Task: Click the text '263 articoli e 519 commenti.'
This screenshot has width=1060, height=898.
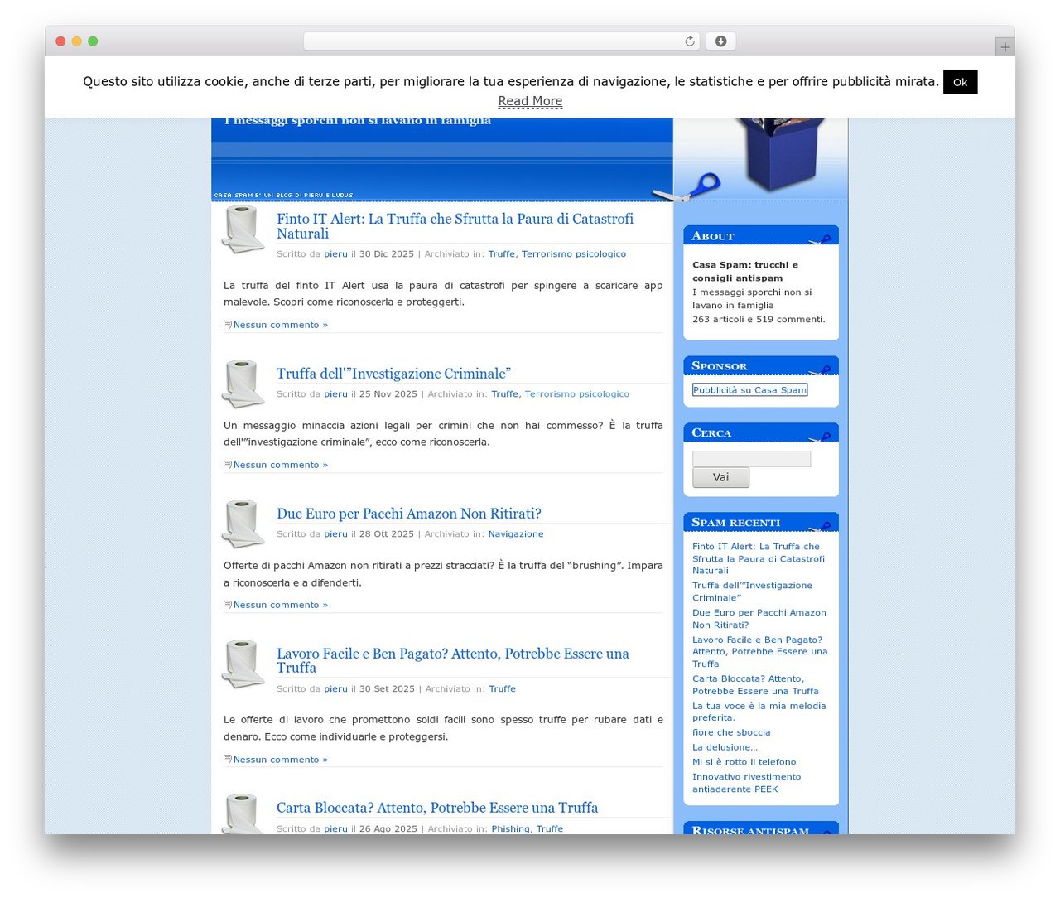Action: [759, 319]
